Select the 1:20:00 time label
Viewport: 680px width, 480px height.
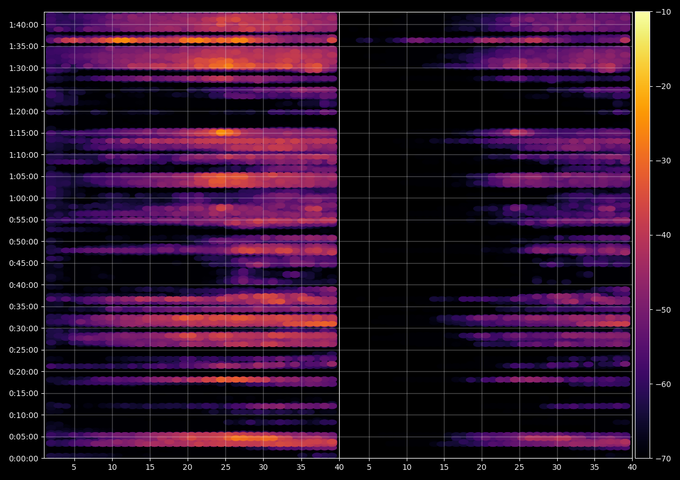coord(23,112)
